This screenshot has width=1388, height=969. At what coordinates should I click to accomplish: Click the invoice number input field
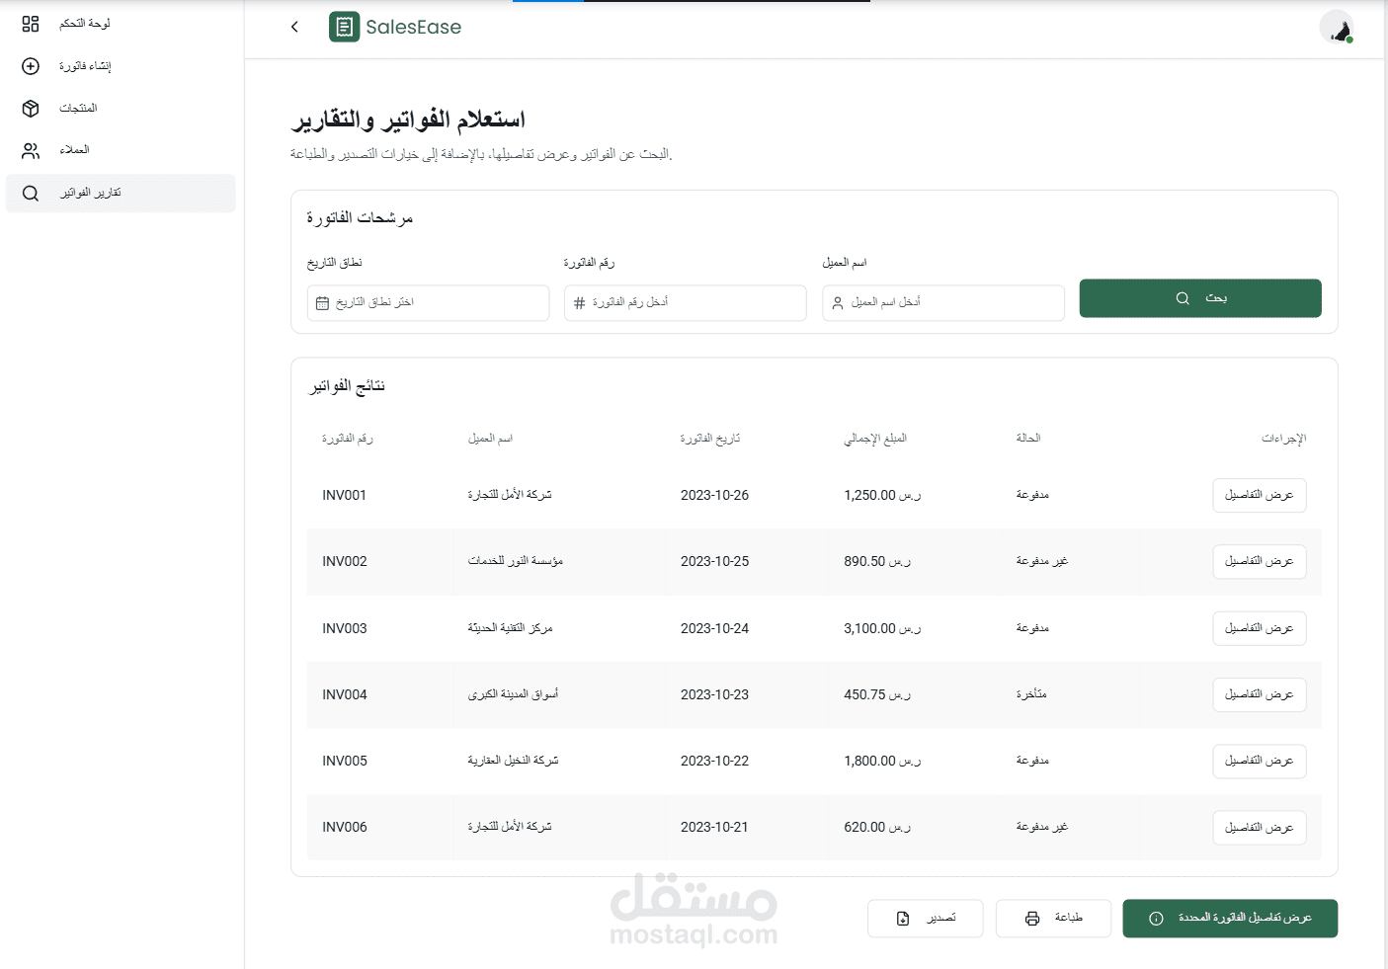tap(686, 303)
